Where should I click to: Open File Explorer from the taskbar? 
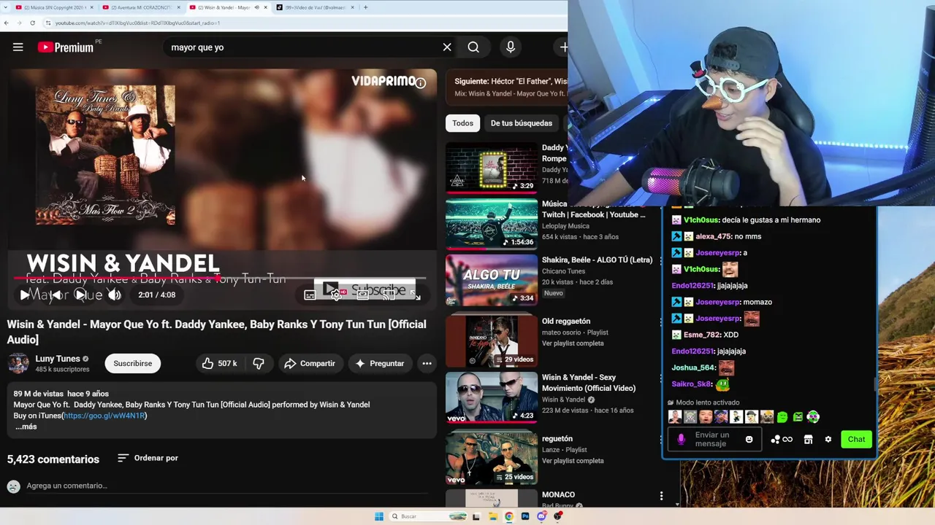coord(493,516)
